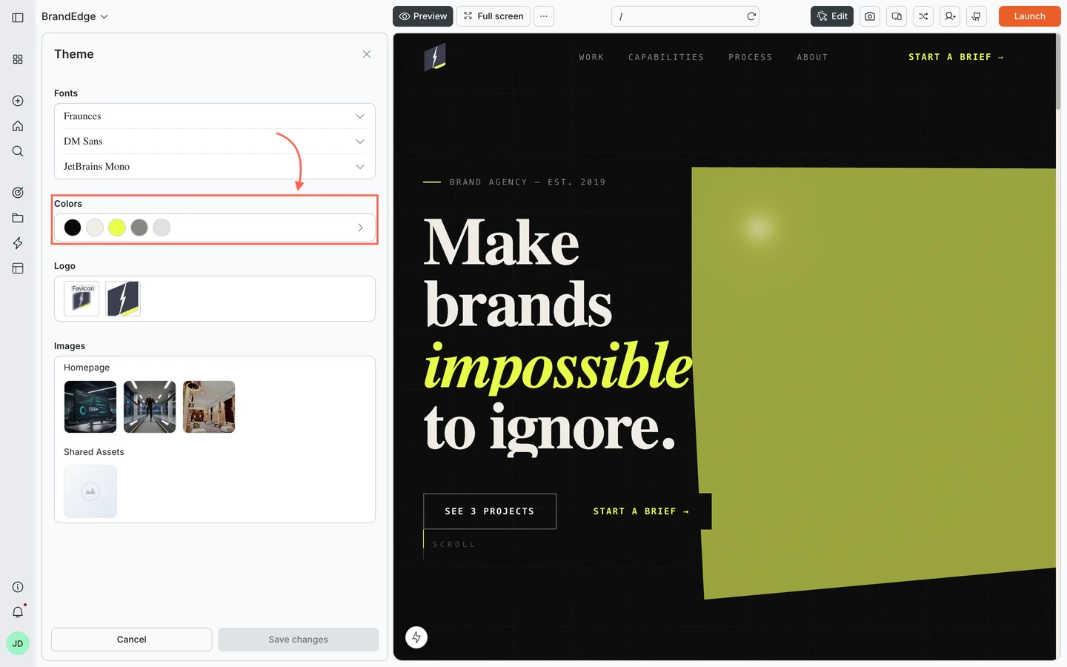Click the Launch button
The height and width of the screenshot is (667, 1067).
point(1029,16)
